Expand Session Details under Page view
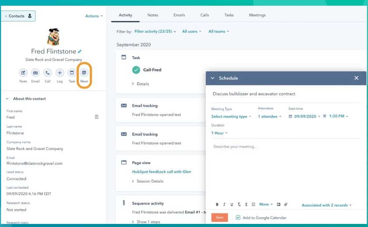Viewport: 368px width, 227px height. [x=148, y=182]
